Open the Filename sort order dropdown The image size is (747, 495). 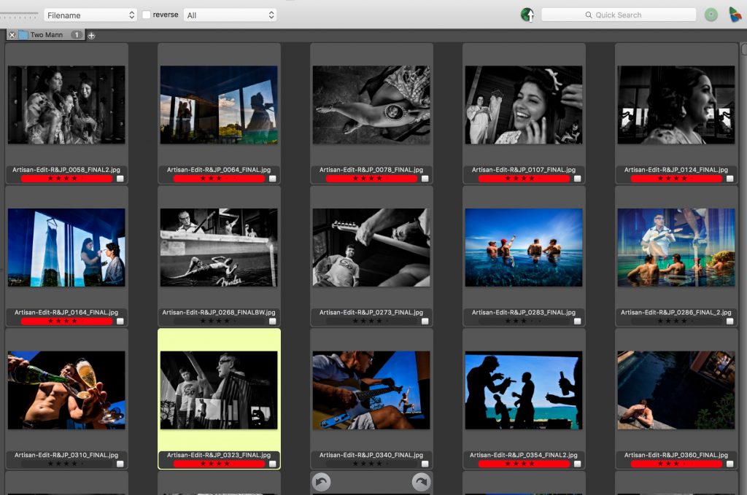tap(90, 15)
